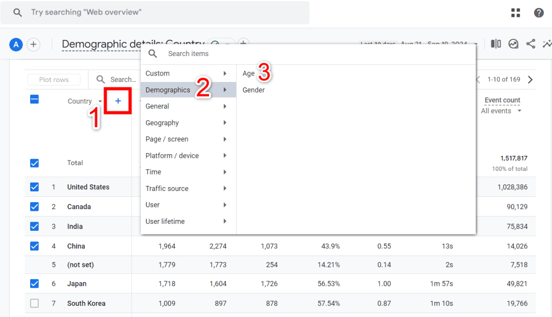Click the Google apps grid icon

point(515,13)
